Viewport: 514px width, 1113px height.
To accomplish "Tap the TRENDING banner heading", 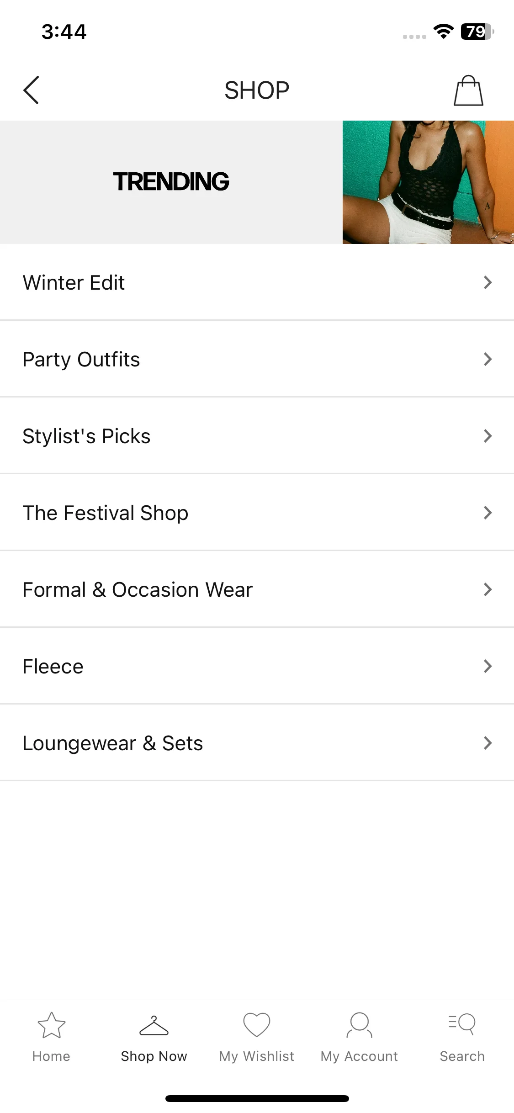I will tap(171, 181).
